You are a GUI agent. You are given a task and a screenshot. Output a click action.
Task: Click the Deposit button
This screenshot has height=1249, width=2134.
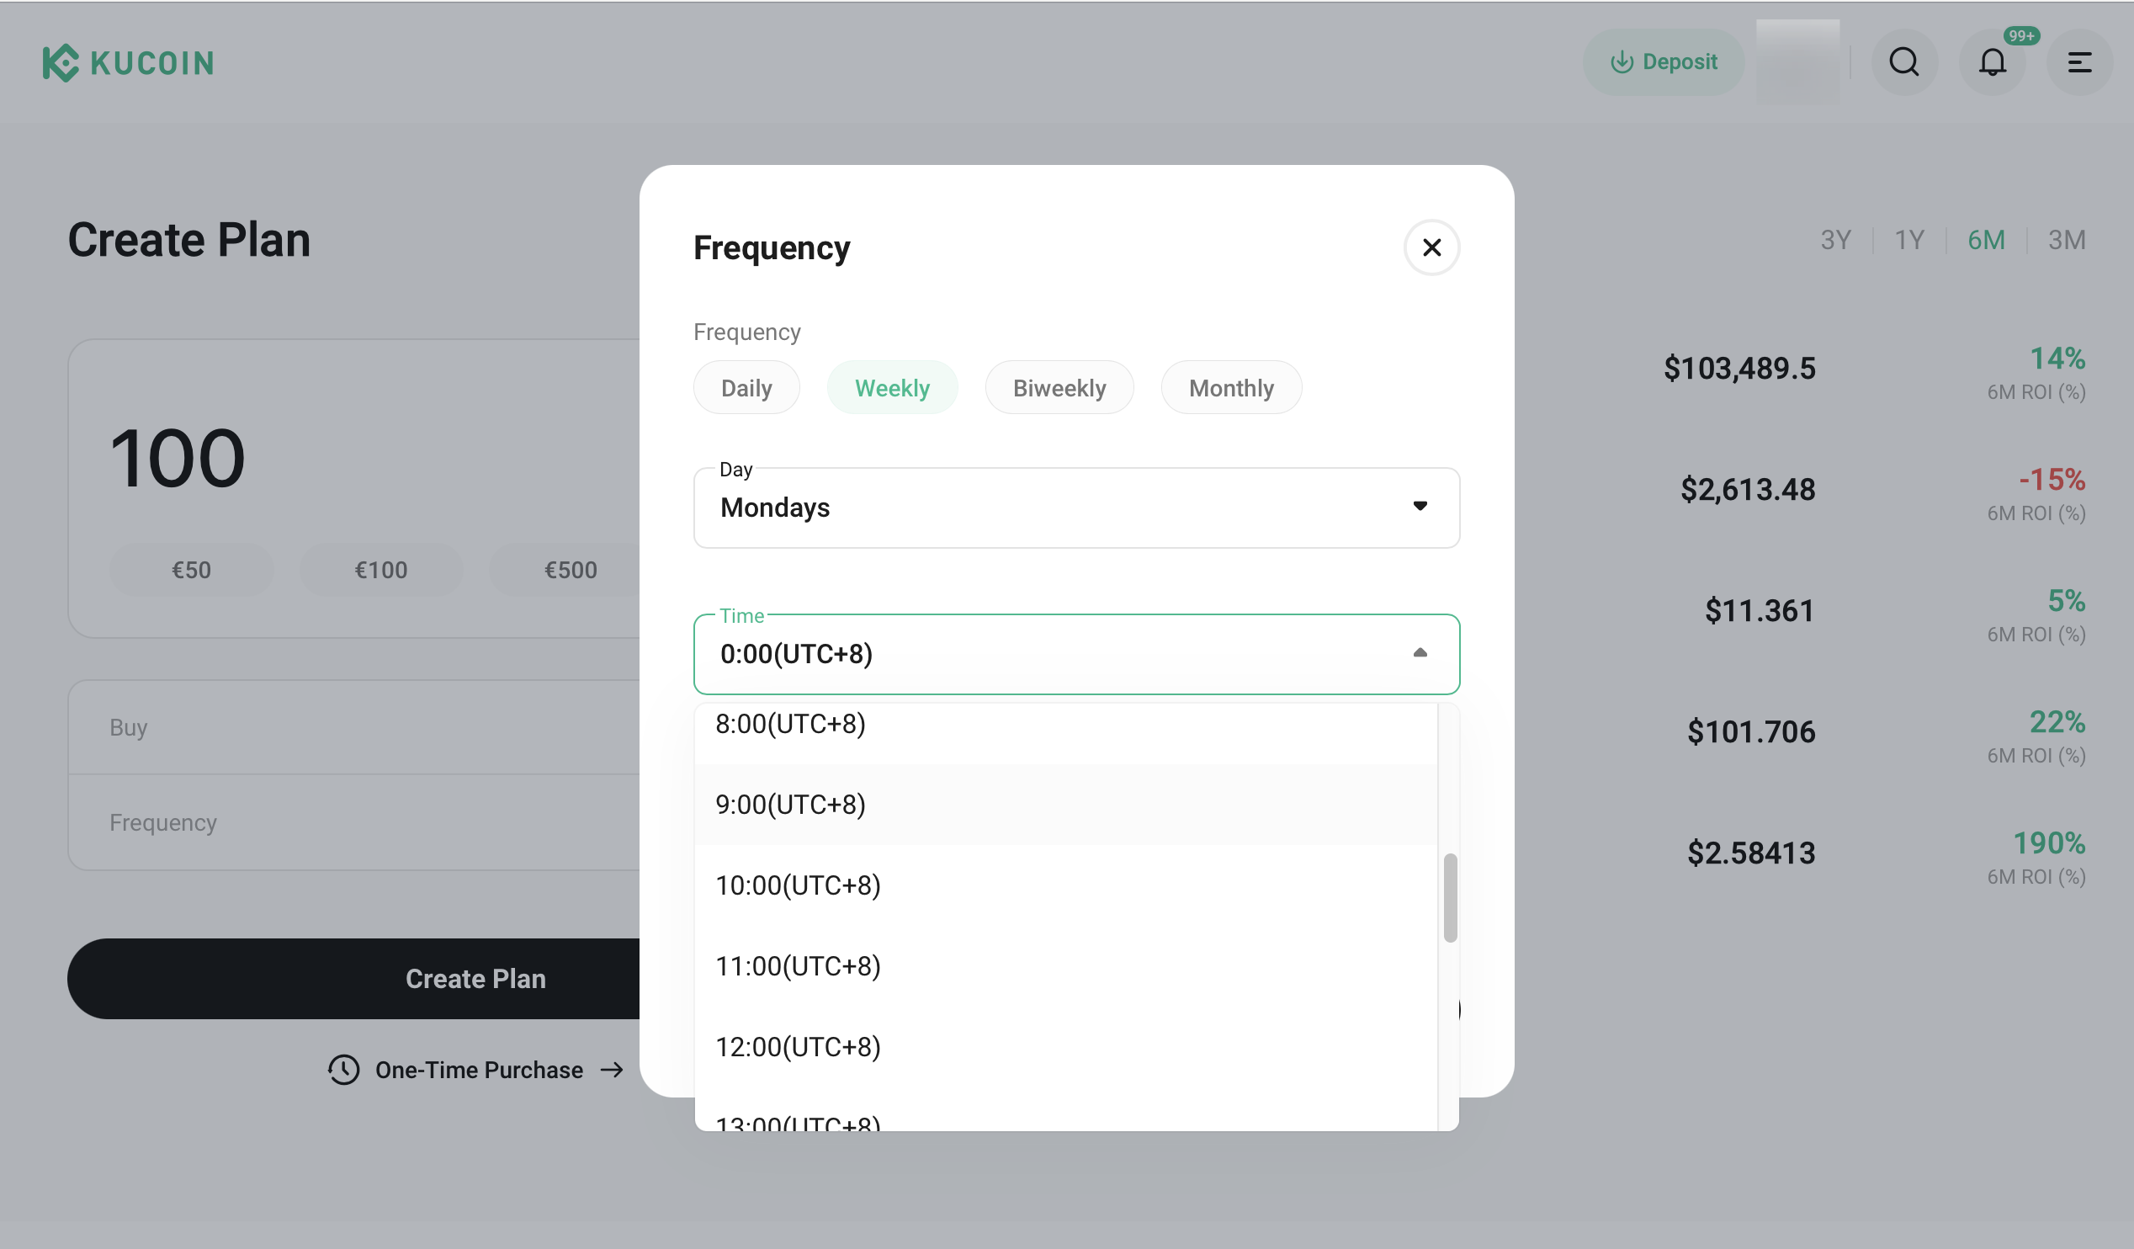[x=1663, y=61]
